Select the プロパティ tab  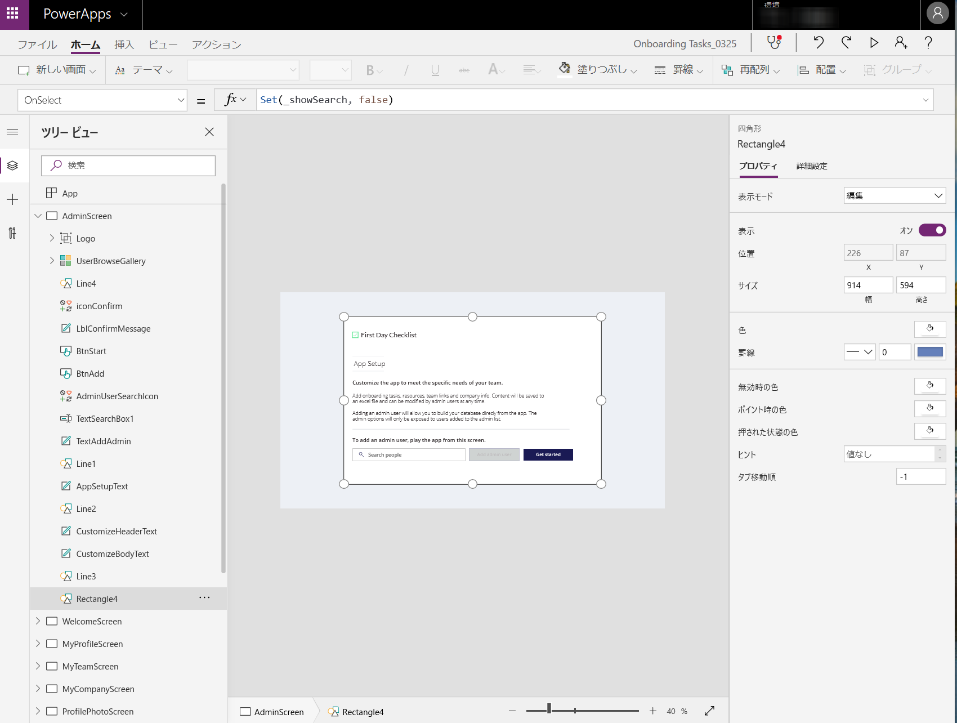(758, 166)
